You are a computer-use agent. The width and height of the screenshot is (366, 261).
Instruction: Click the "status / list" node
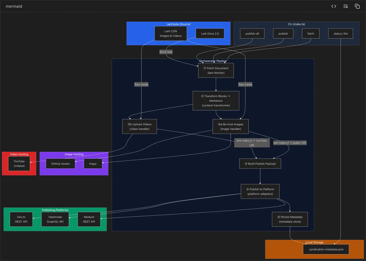pos(340,33)
